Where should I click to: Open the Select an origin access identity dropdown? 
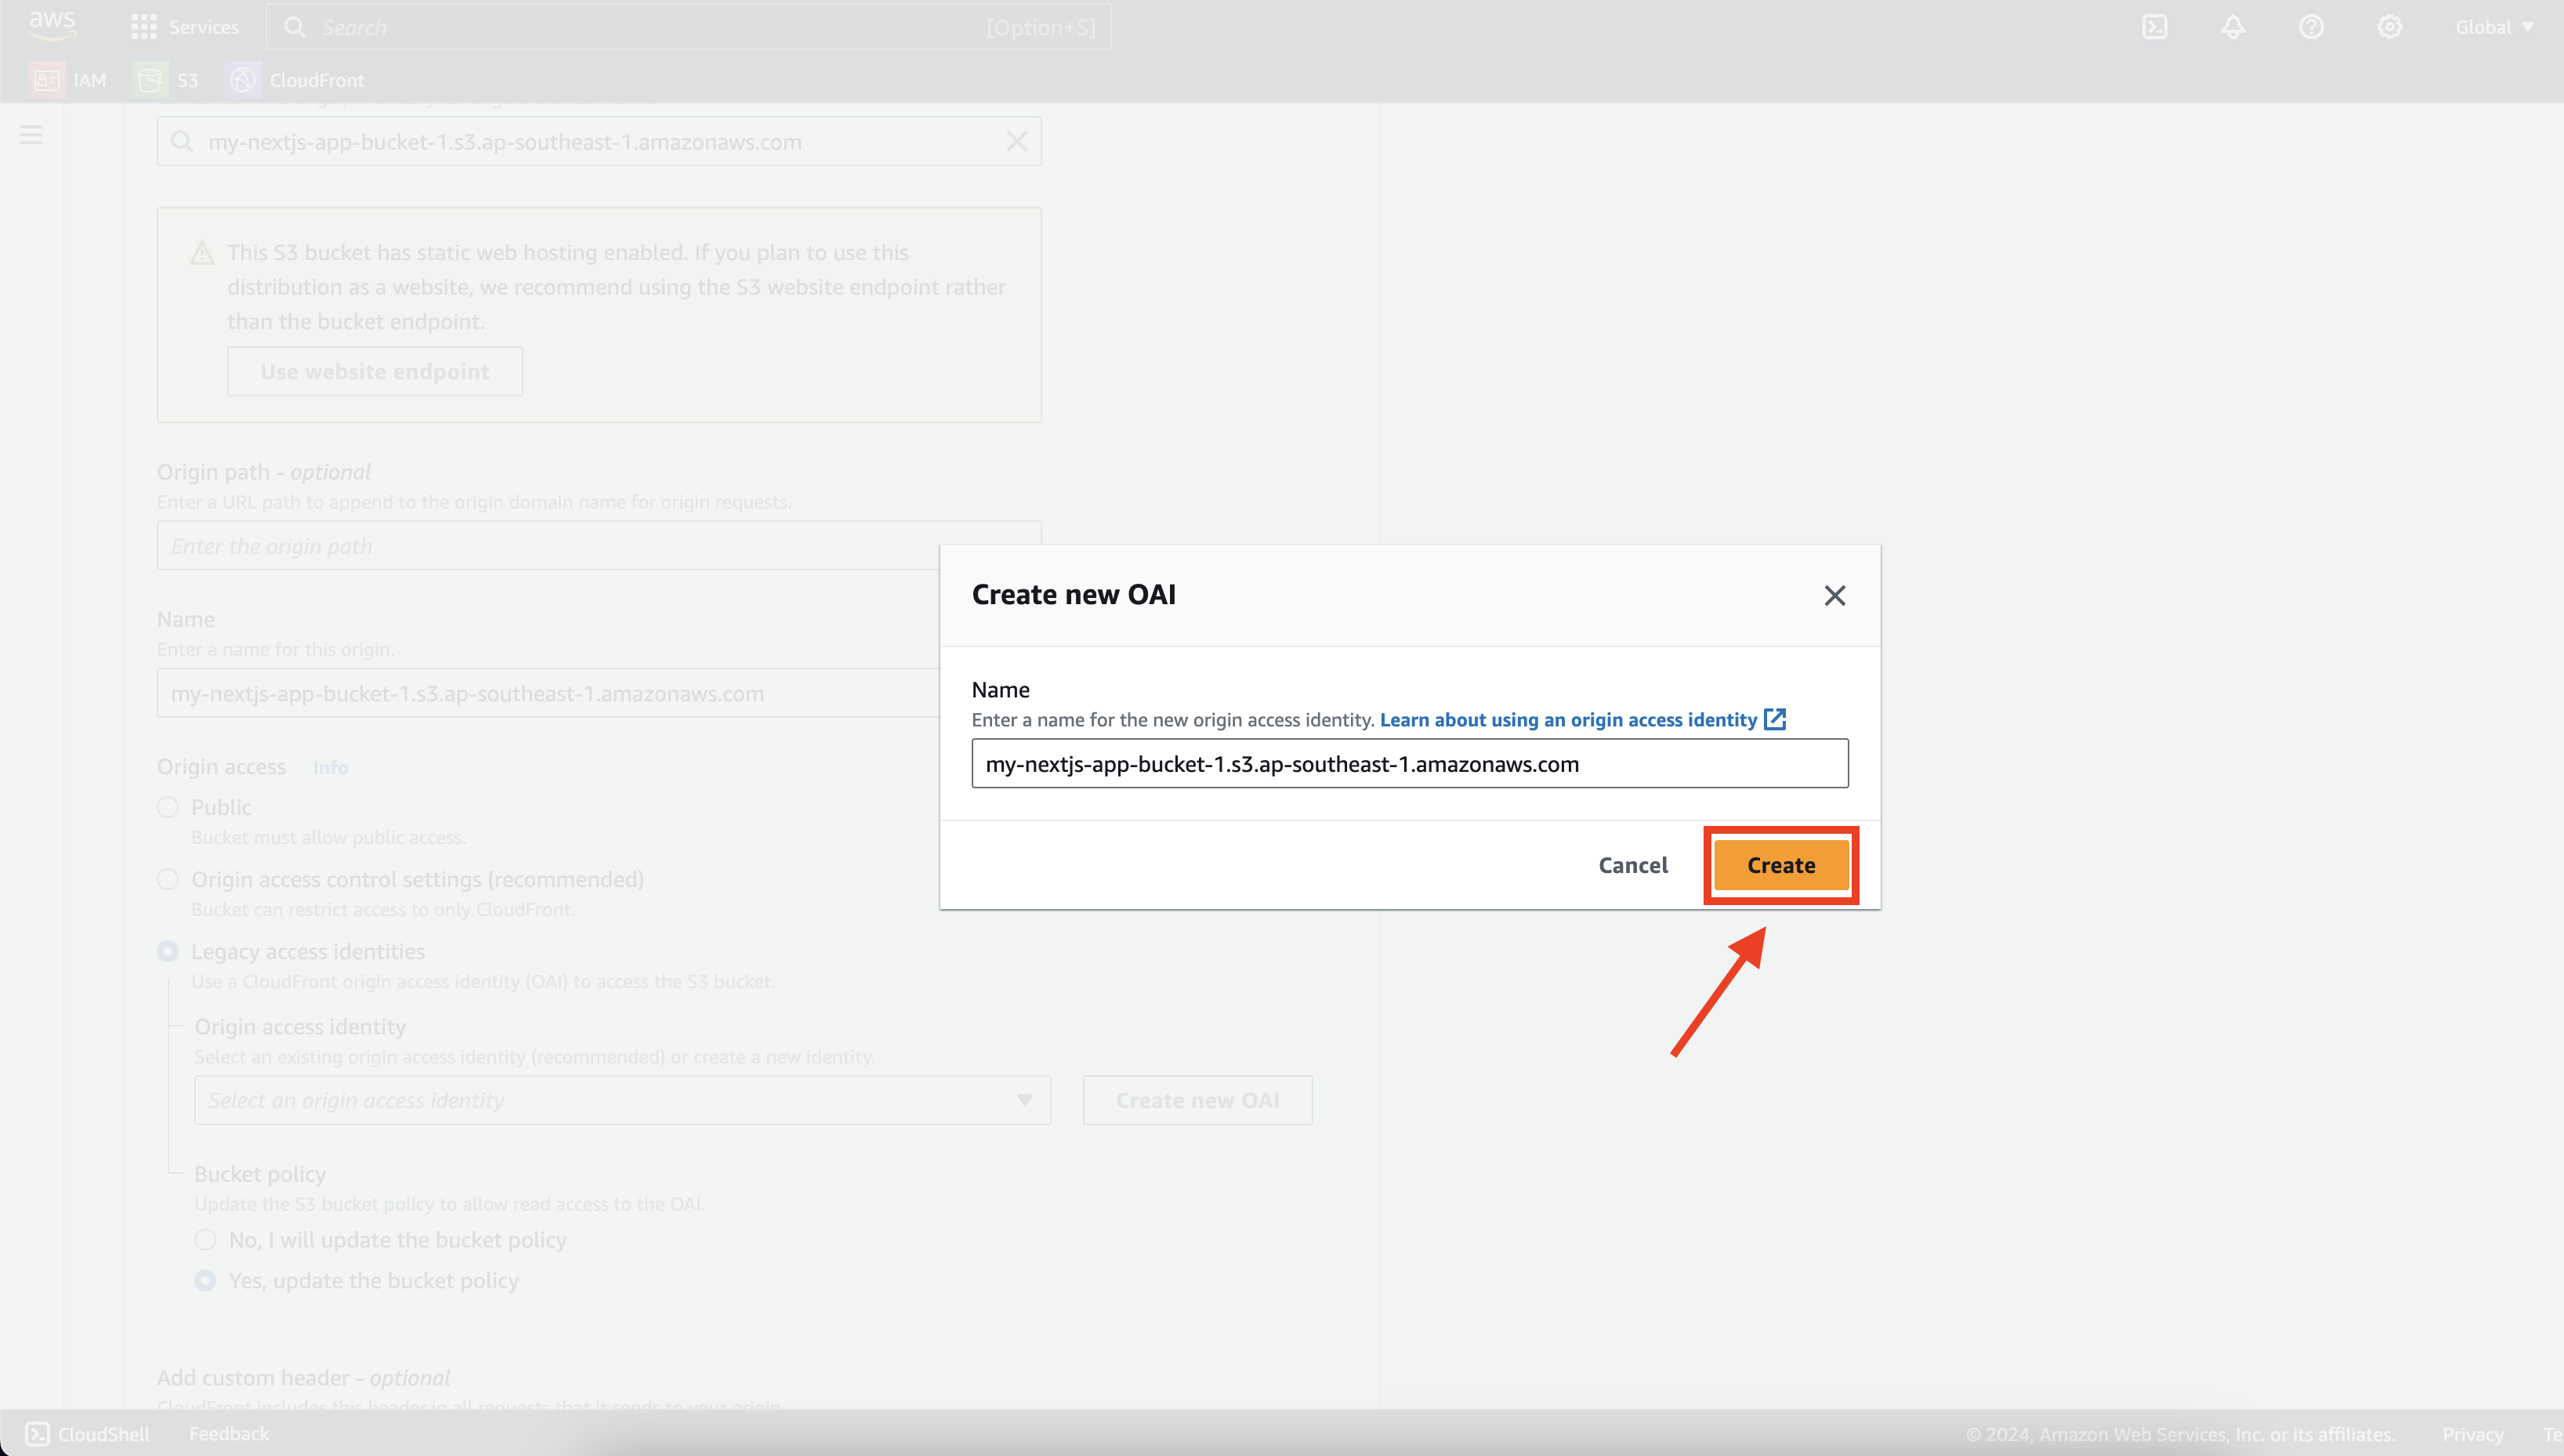pyautogui.click(x=622, y=1100)
